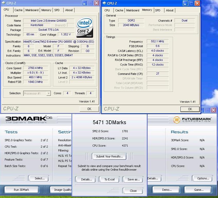
Task: Export the benchmark results using To Excel
Action: pyautogui.click(x=109, y=179)
